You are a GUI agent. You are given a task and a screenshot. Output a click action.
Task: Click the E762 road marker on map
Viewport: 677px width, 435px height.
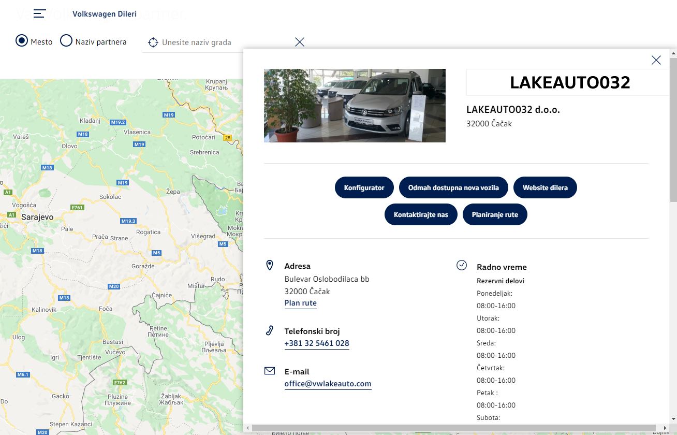click(x=120, y=383)
